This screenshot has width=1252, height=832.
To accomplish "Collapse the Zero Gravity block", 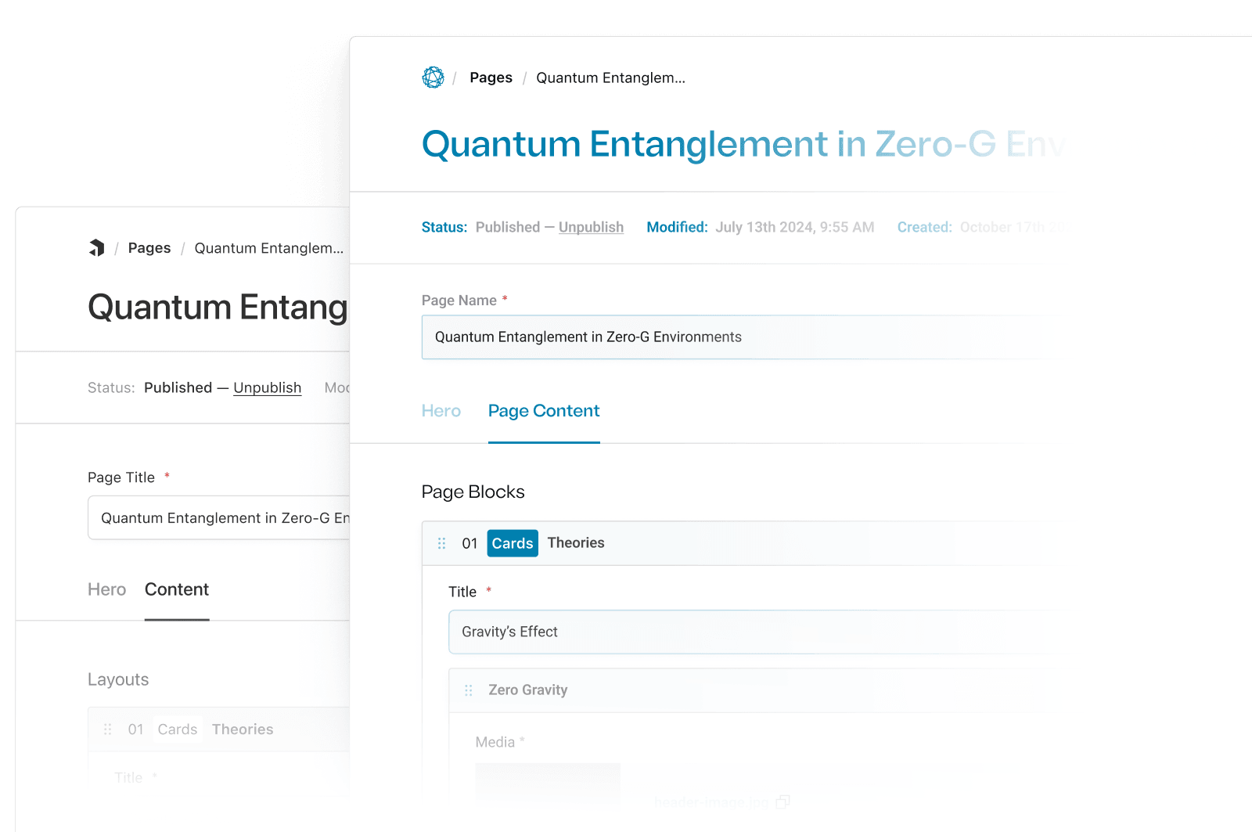I will [x=527, y=690].
